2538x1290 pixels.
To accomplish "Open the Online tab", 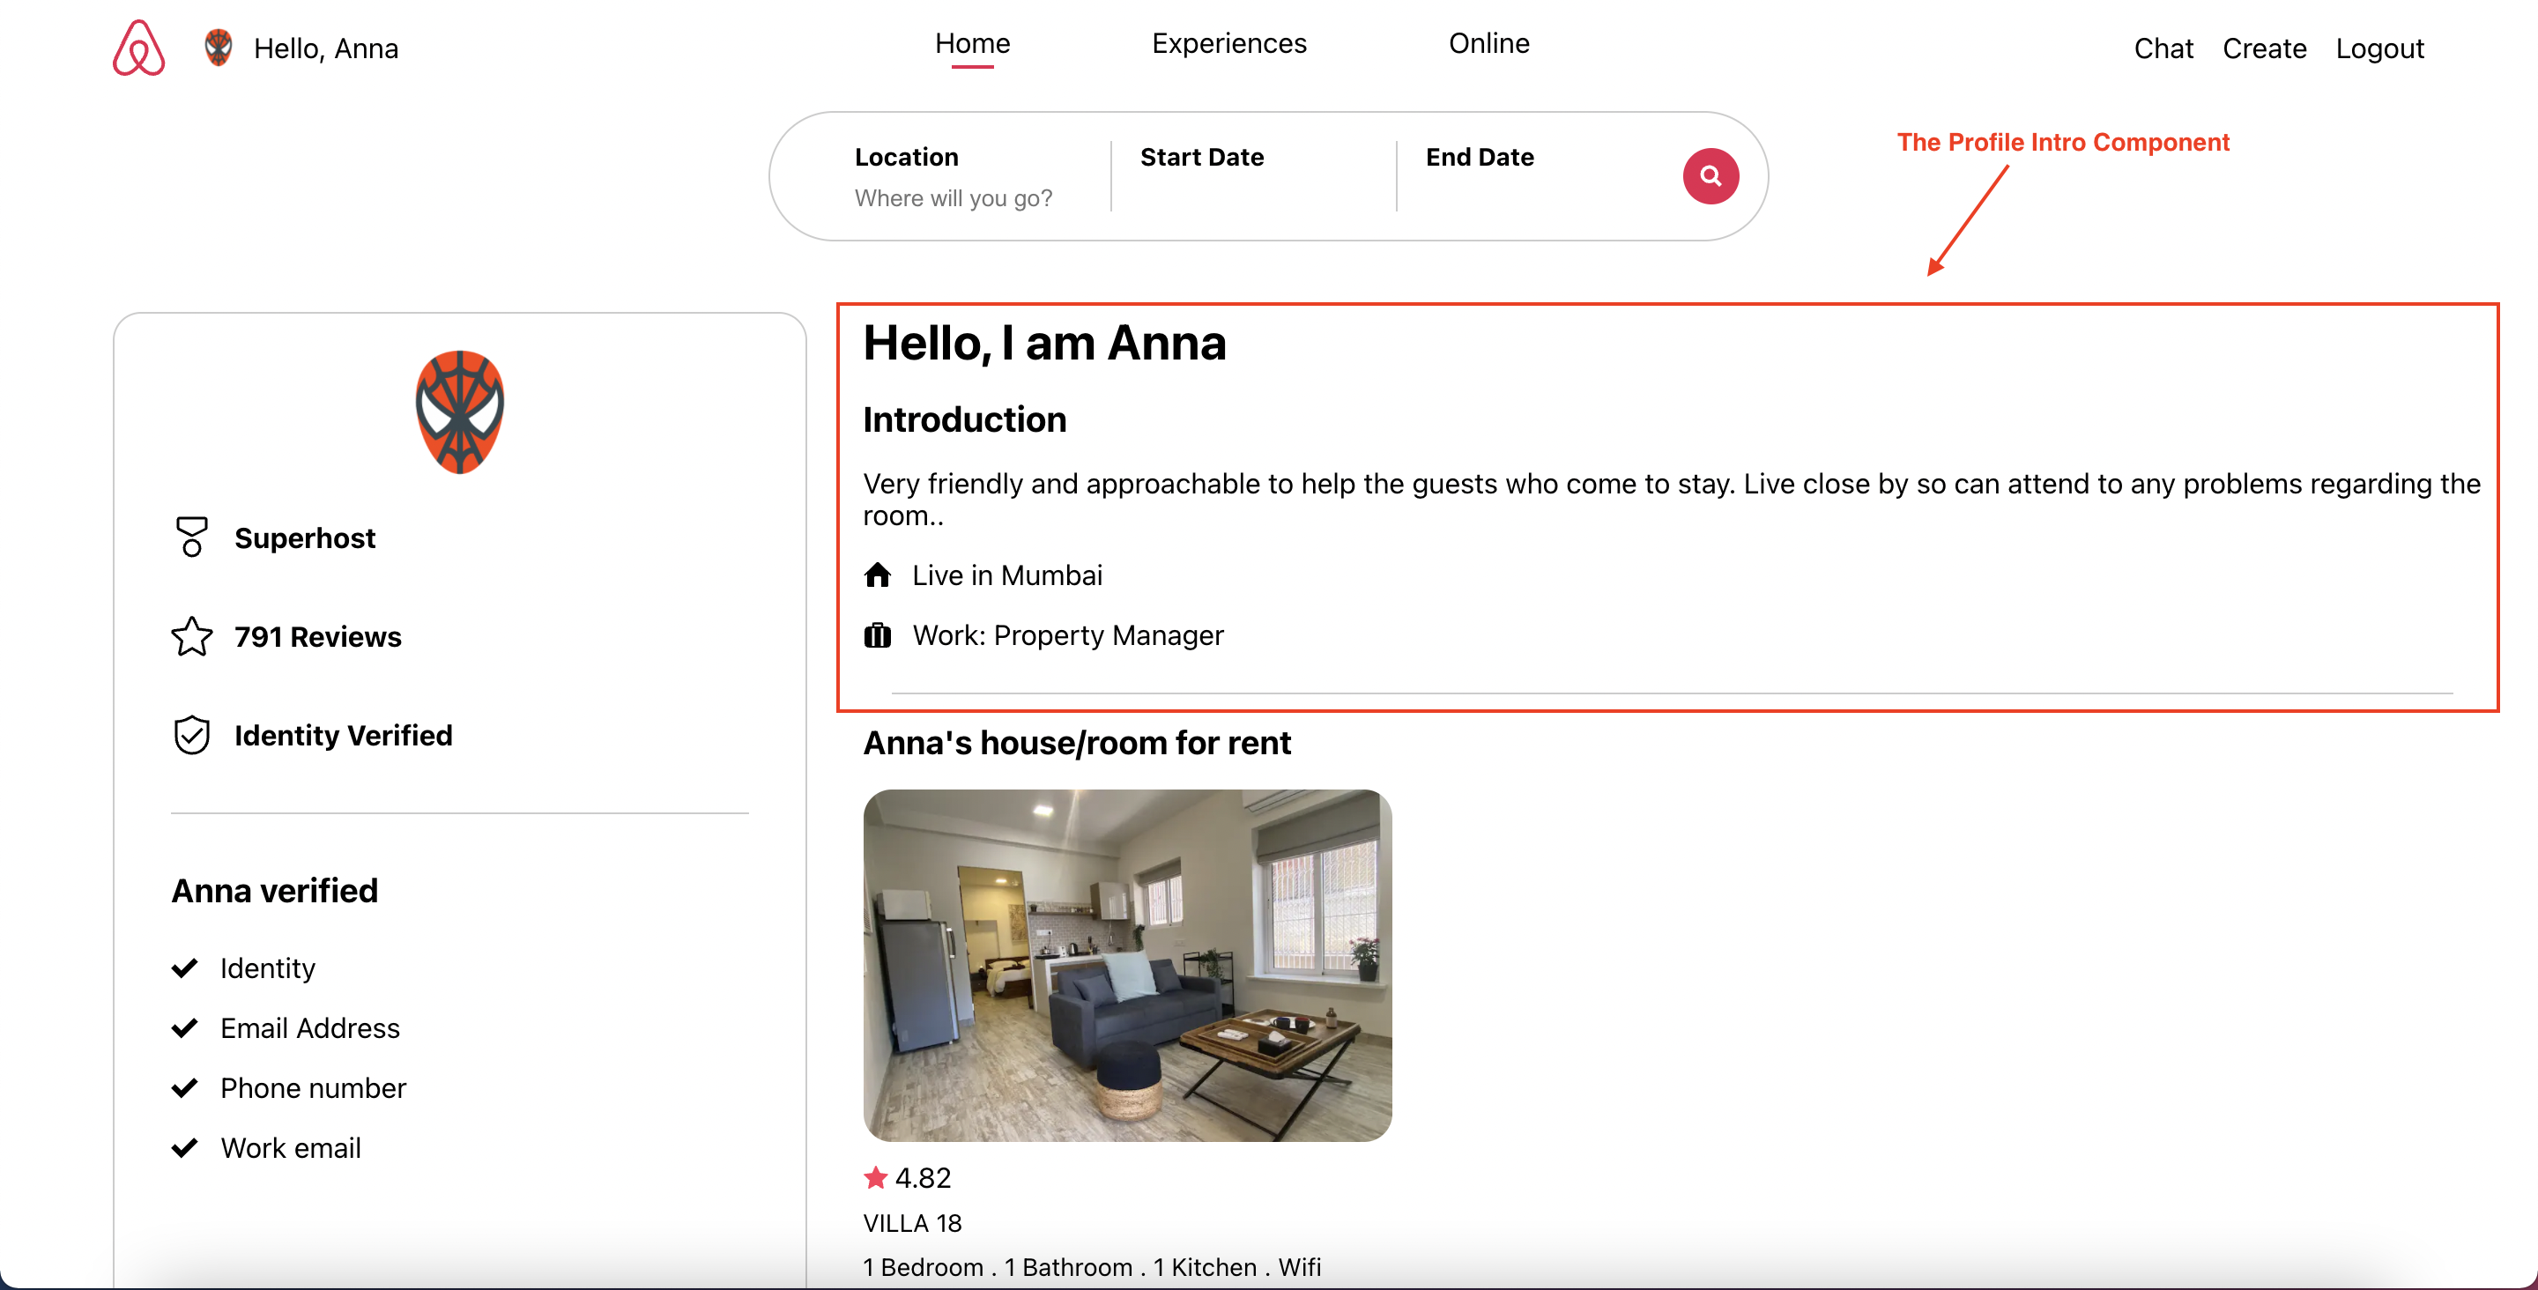I will (1488, 46).
